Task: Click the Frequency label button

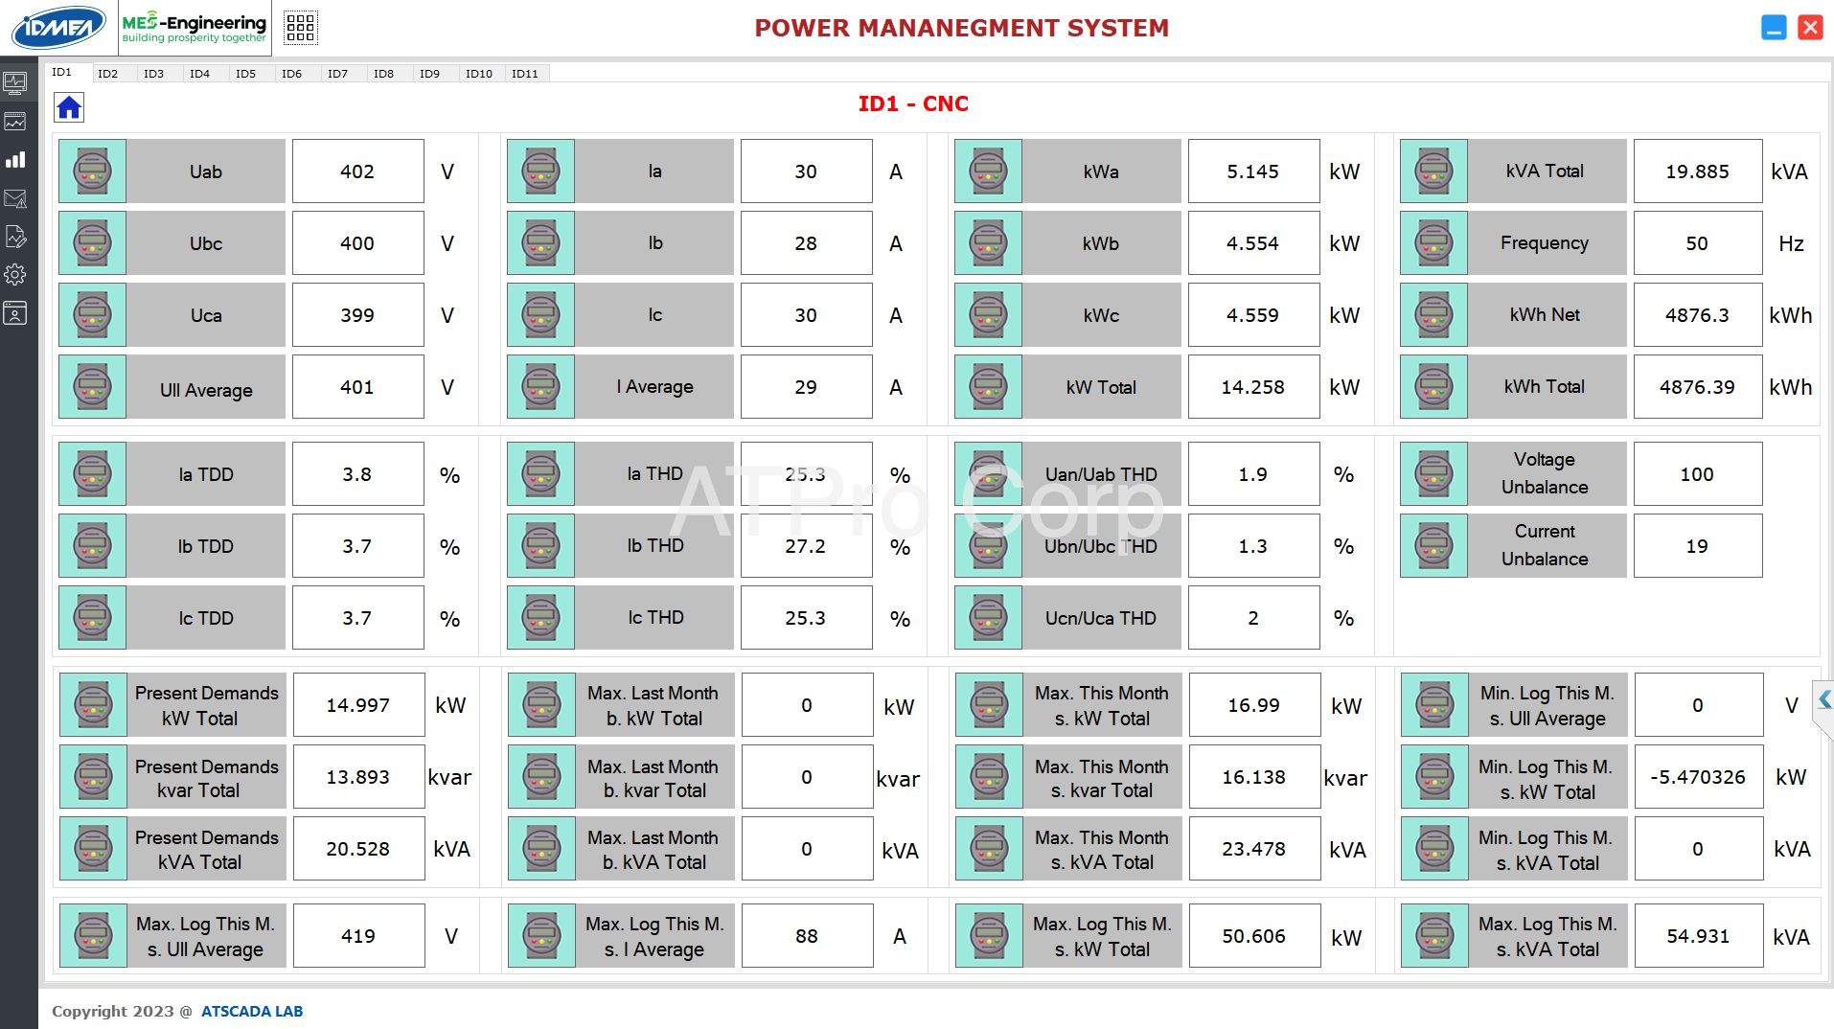Action: pos(1545,243)
